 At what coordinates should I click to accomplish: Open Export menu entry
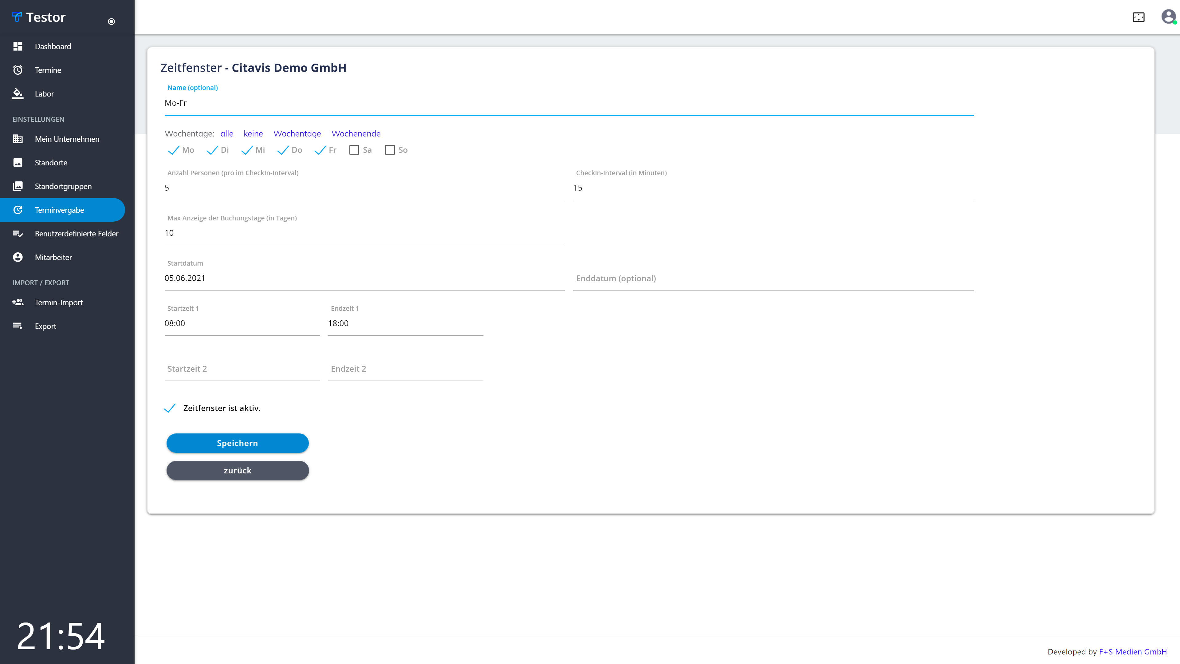(62, 326)
